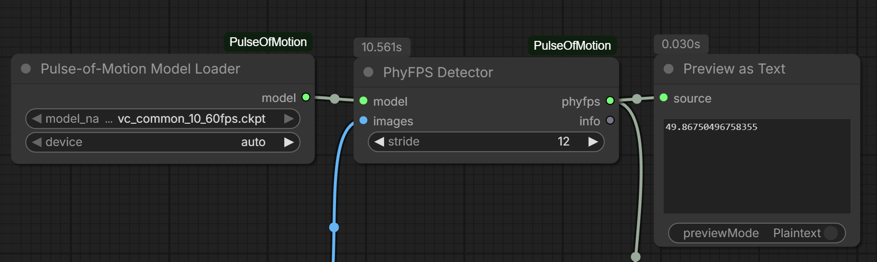877x262 pixels.
Task: Click the gray link dot below phyfps wire
Action: pyautogui.click(x=636, y=257)
